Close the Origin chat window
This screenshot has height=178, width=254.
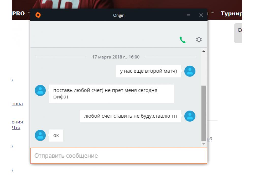[x=201, y=15]
